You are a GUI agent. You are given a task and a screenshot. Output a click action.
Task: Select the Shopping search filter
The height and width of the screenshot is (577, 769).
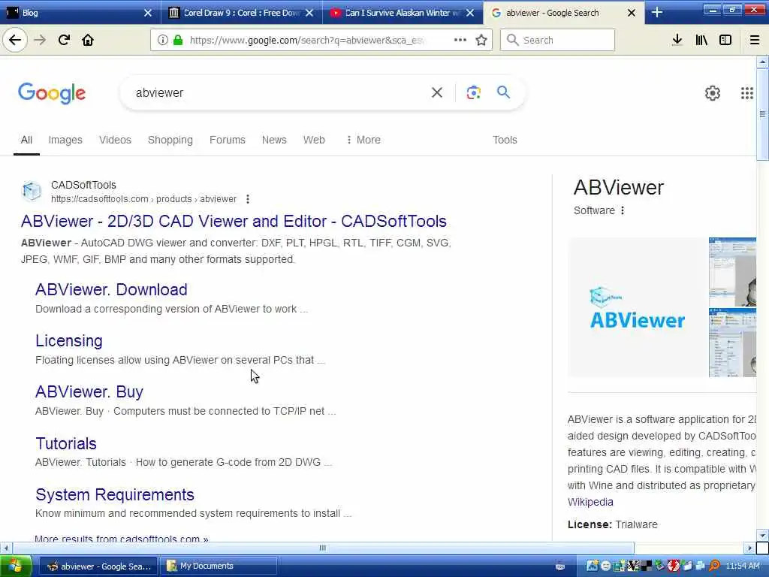click(x=170, y=140)
